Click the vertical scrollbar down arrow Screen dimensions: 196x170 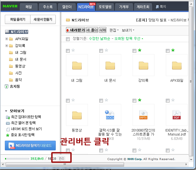pyautogui.click(x=191, y=159)
